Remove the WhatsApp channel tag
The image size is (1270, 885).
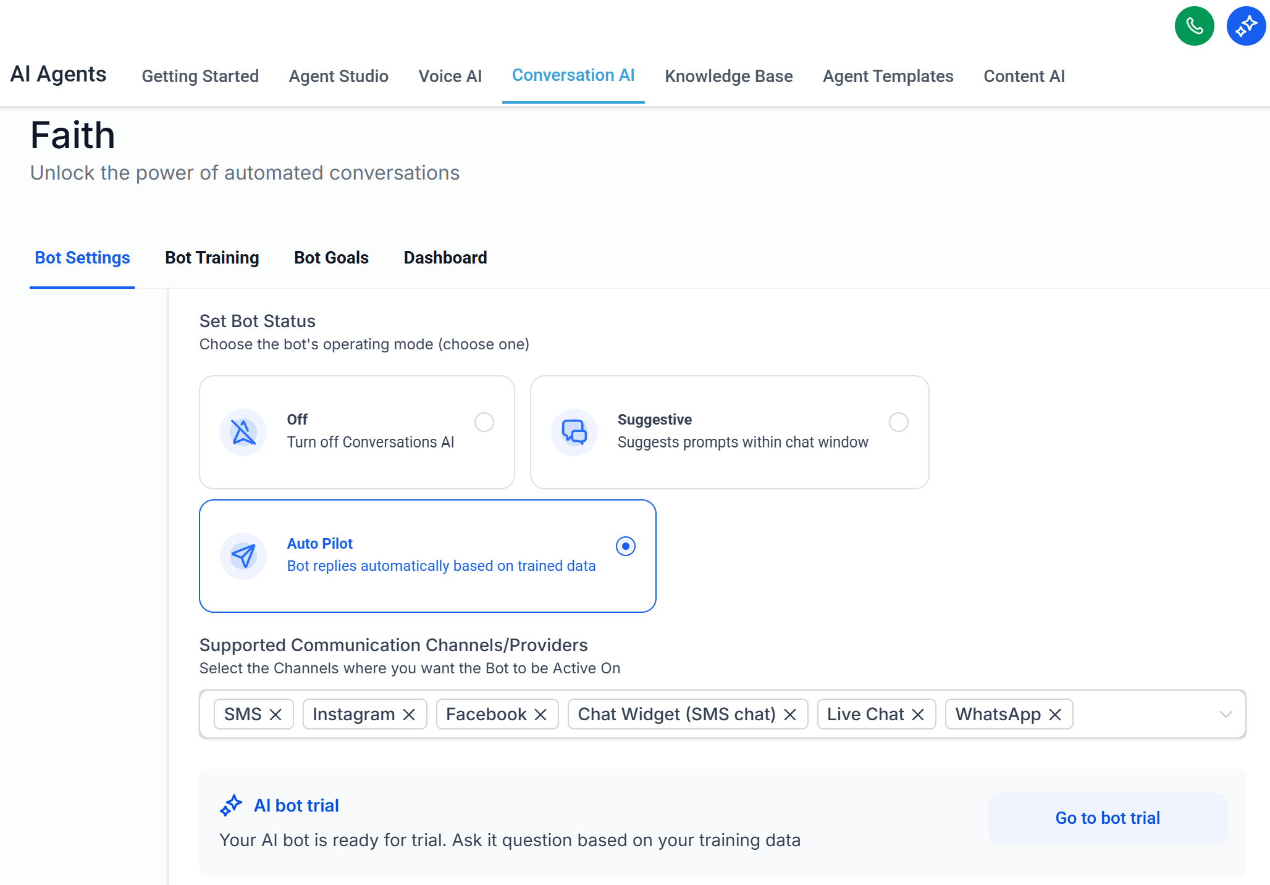[x=1055, y=715]
